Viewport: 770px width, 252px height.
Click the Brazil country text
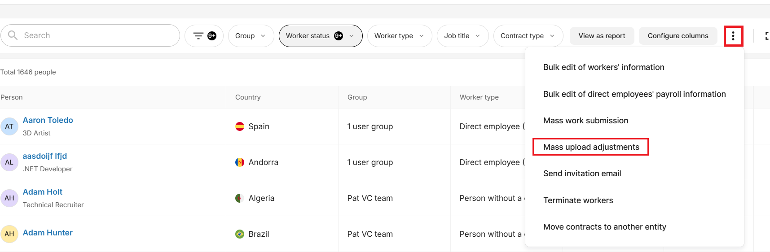pos(259,234)
